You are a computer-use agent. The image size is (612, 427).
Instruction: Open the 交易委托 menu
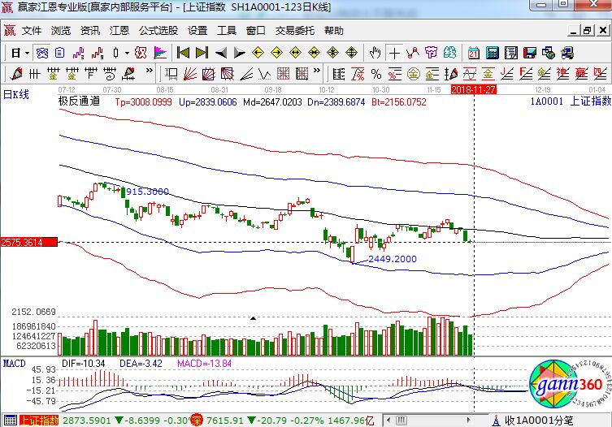pyautogui.click(x=294, y=31)
